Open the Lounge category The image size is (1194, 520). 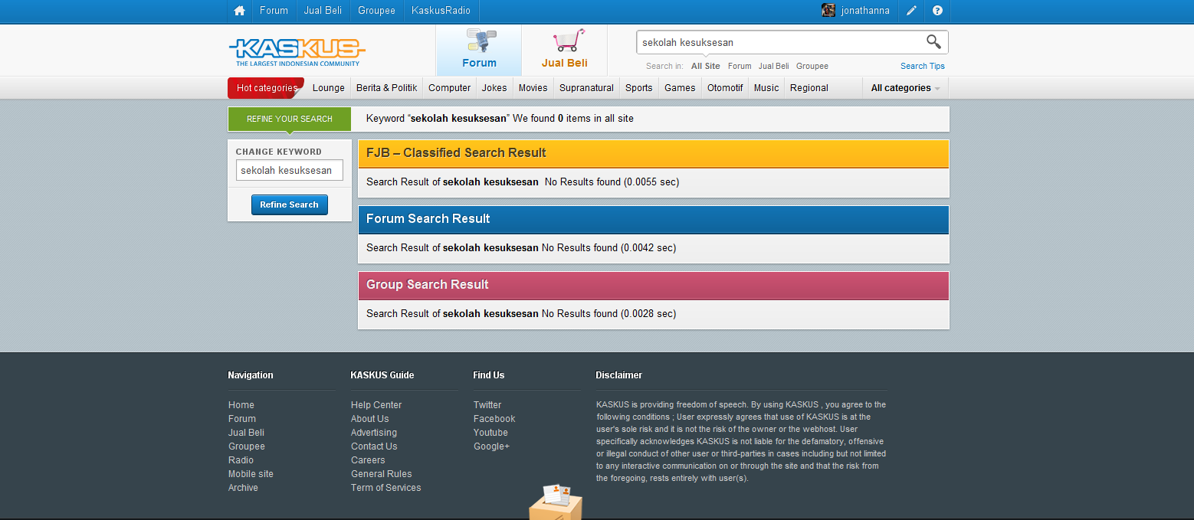[329, 88]
